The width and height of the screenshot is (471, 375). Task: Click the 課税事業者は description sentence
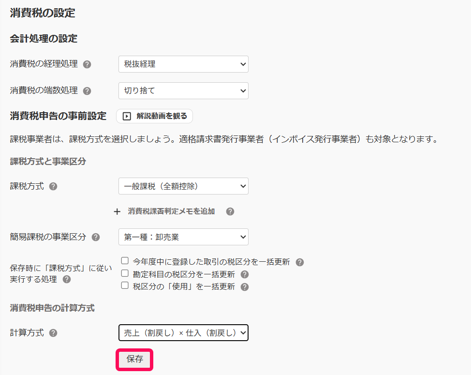click(x=224, y=139)
